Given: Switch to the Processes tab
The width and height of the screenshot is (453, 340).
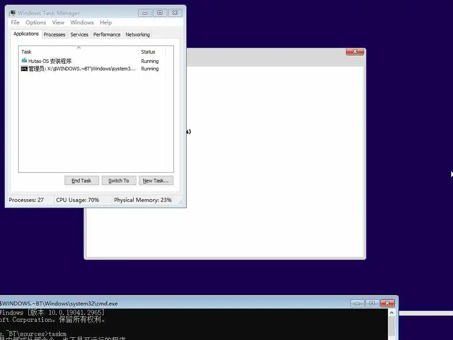Looking at the screenshot, I should 54,35.
